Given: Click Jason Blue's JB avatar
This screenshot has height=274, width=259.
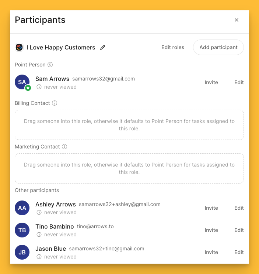Looking at the screenshot, I should [22, 252].
